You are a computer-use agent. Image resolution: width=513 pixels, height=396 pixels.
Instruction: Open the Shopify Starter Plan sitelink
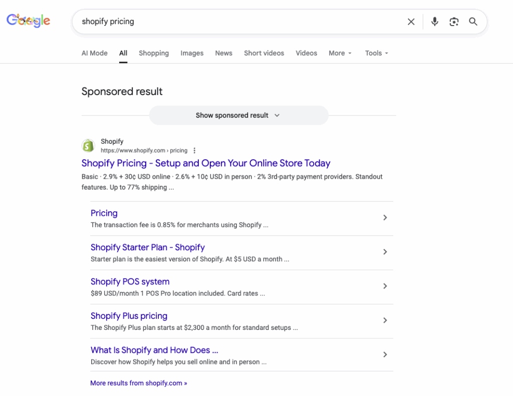click(147, 247)
